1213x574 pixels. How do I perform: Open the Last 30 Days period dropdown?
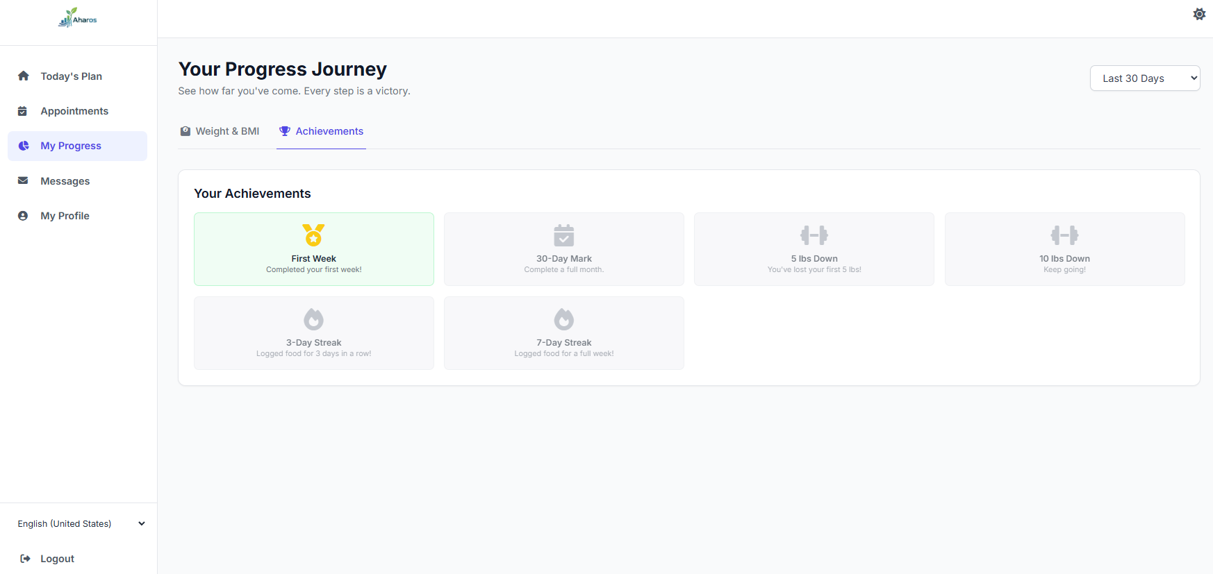[x=1145, y=78]
